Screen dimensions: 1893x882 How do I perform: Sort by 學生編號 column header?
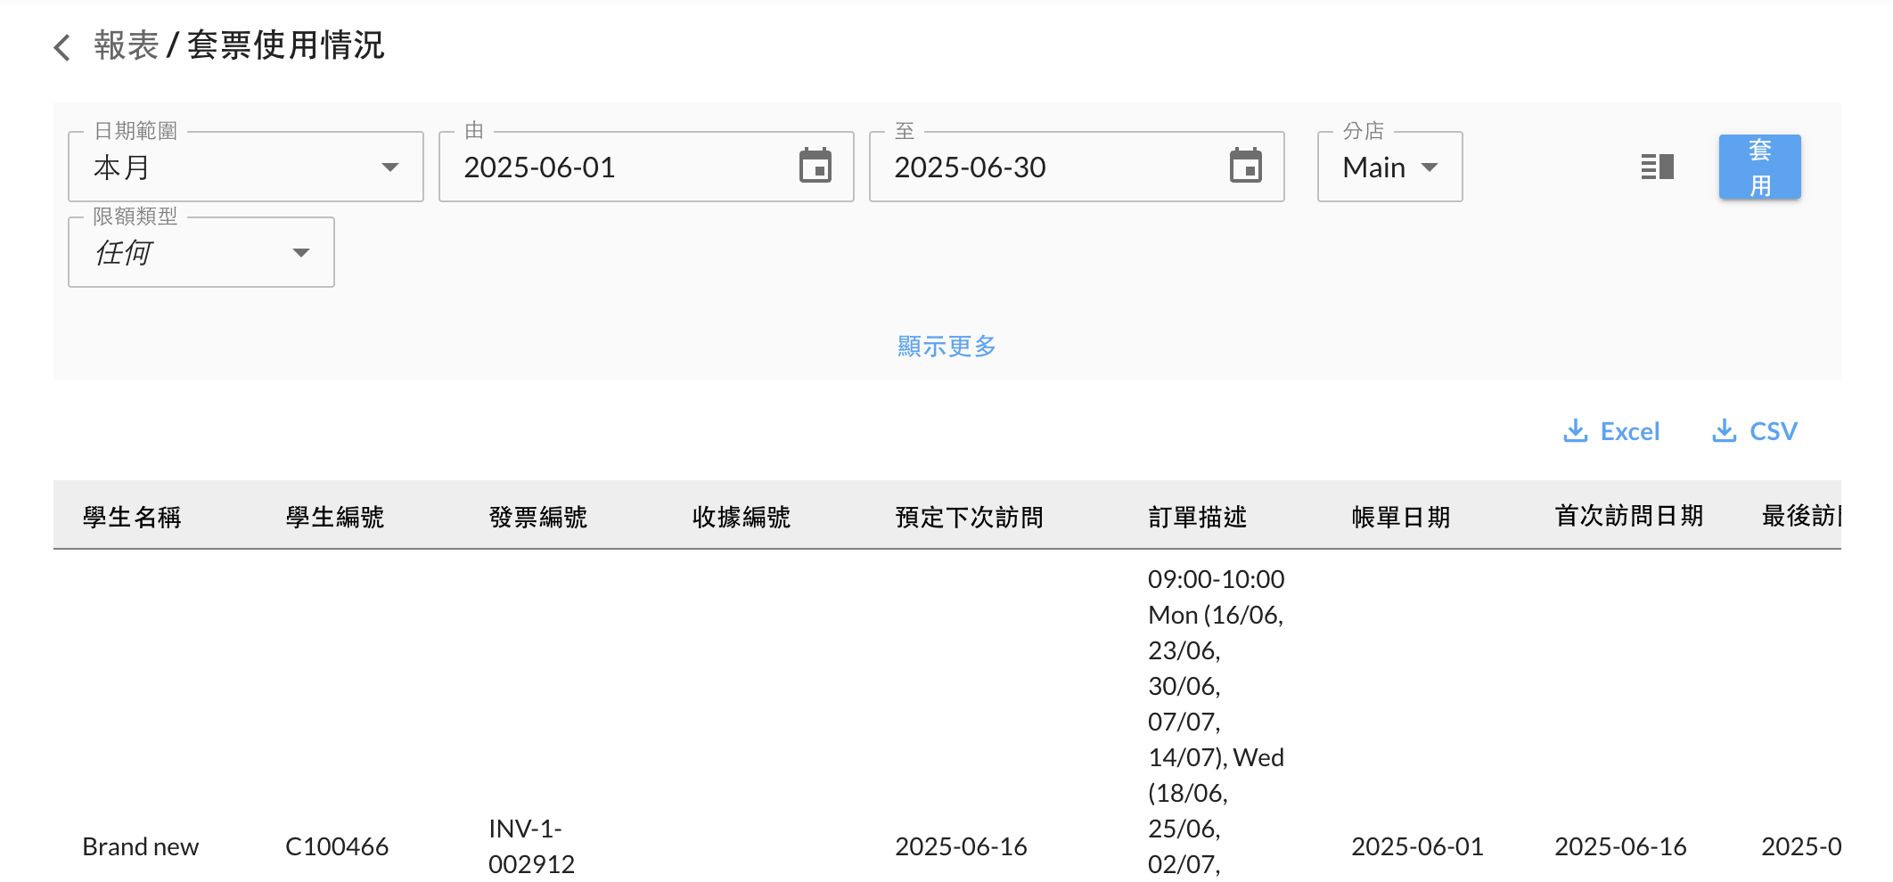tap(335, 517)
